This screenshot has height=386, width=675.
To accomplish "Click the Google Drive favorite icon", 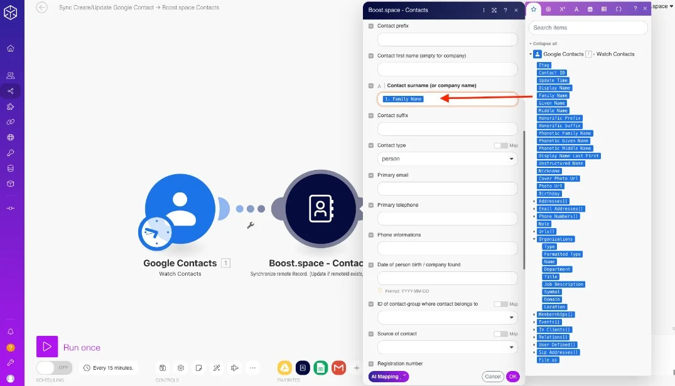I will coord(284,368).
